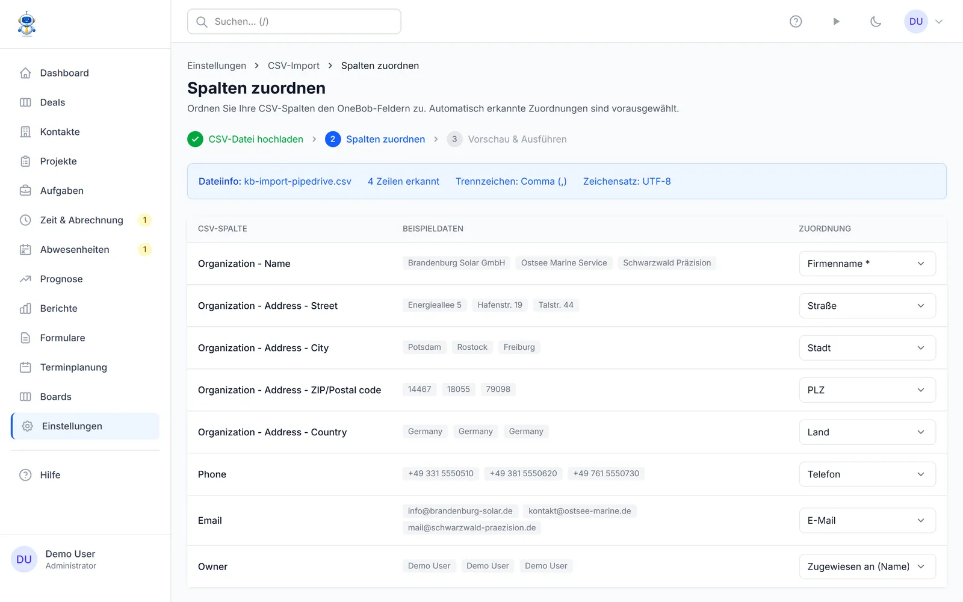Click the 79098 postal code chip
The image size is (963, 602).
[498, 389]
